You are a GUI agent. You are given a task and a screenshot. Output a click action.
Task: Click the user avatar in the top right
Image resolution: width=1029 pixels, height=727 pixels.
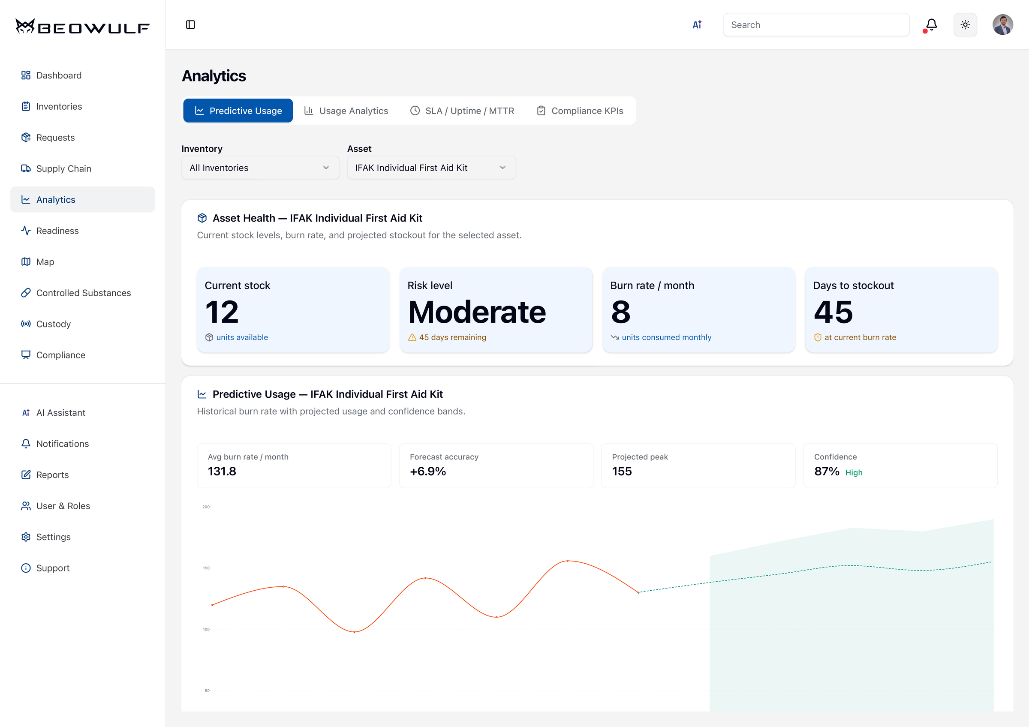coord(1003,24)
